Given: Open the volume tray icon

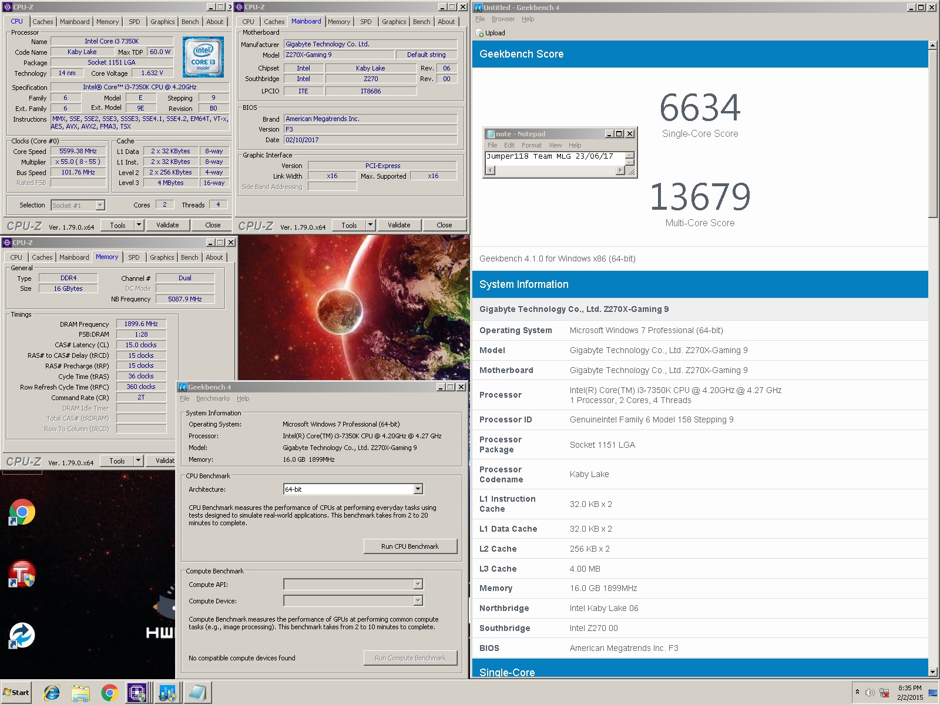Looking at the screenshot, I should tap(870, 693).
